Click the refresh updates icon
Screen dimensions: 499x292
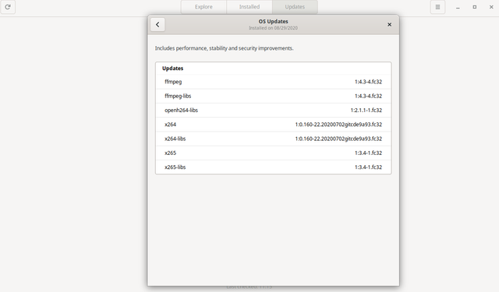click(8, 7)
